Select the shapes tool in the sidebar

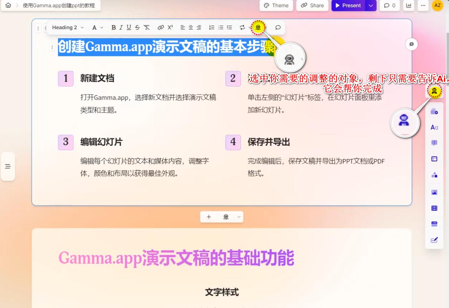point(434,174)
